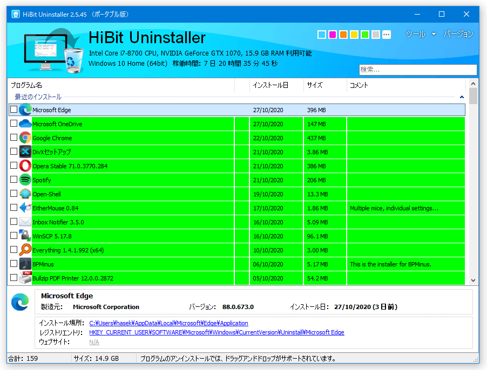487x370 pixels.
Task: Click the EitherMouse icon
Action: coord(25,208)
